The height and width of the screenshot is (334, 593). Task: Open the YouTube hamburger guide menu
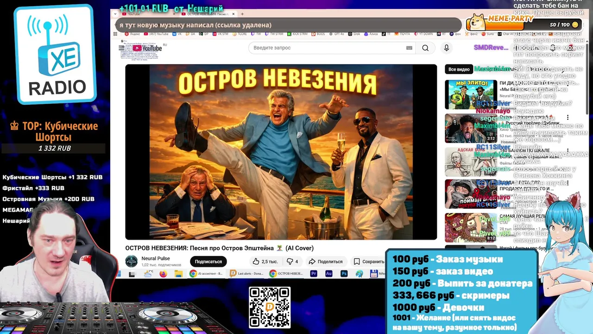click(121, 48)
